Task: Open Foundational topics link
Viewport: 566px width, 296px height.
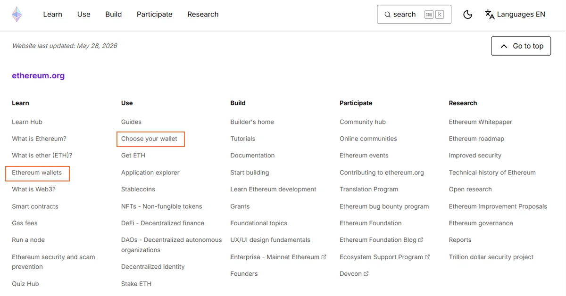Action: (x=258, y=223)
